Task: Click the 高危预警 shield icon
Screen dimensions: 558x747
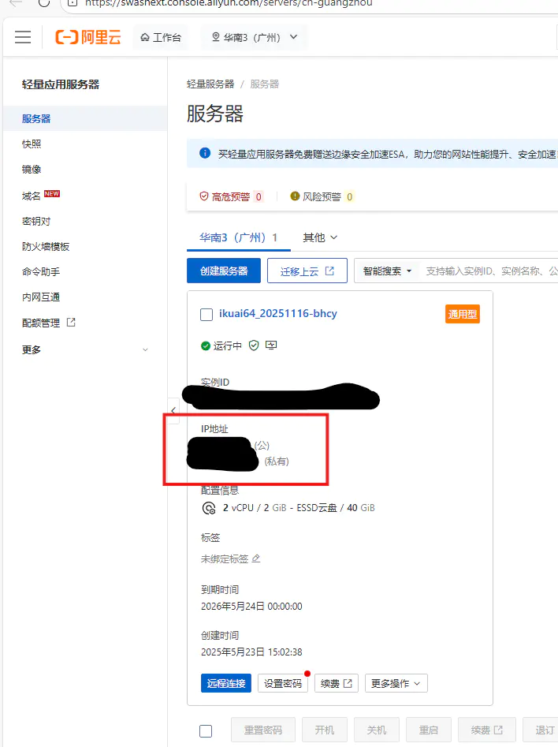Action: [x=204, y=196]
